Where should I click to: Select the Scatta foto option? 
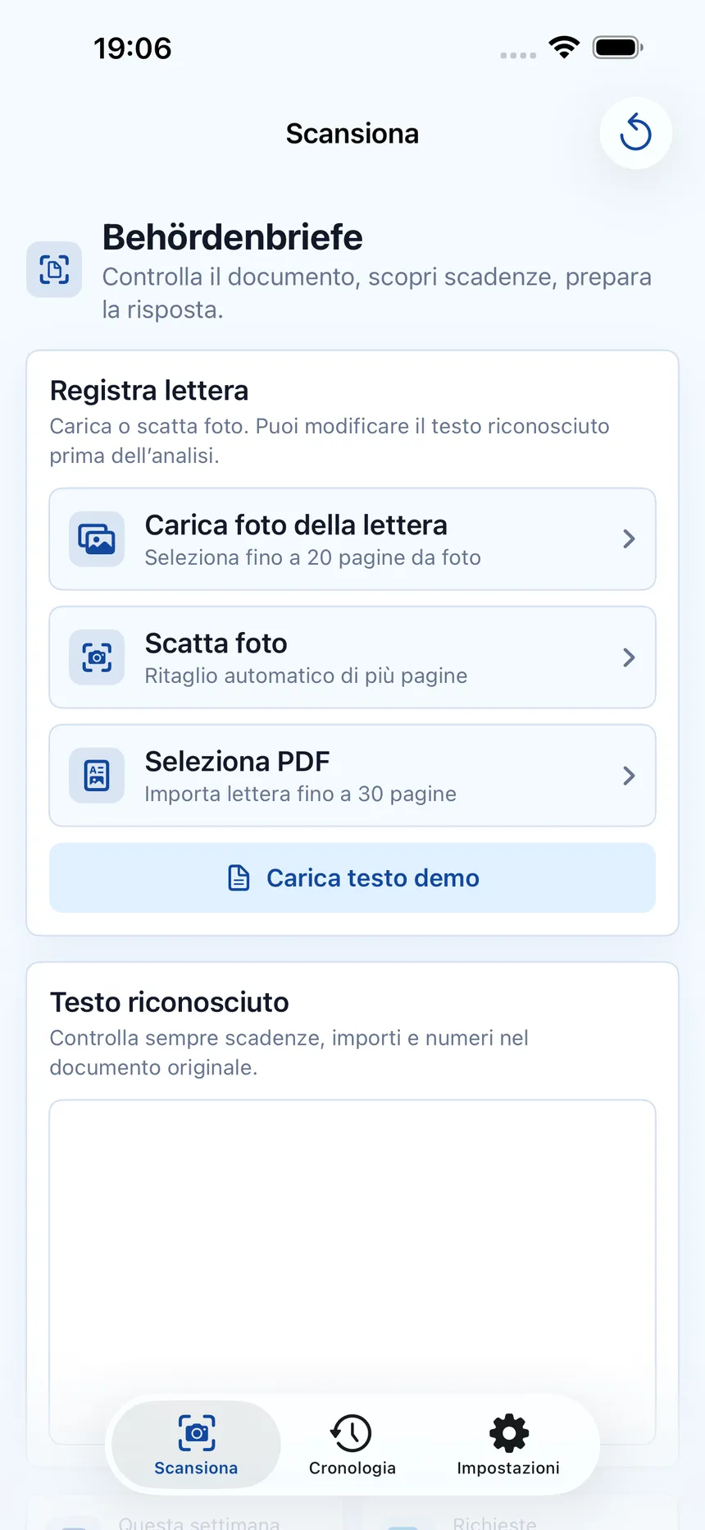(352, 657)
